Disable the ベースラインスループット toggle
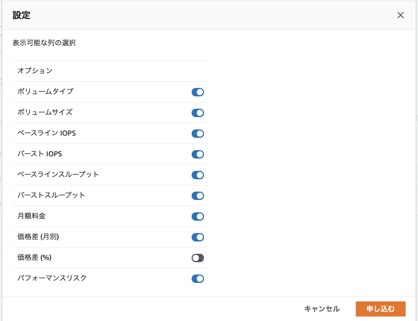 (198, 175)
